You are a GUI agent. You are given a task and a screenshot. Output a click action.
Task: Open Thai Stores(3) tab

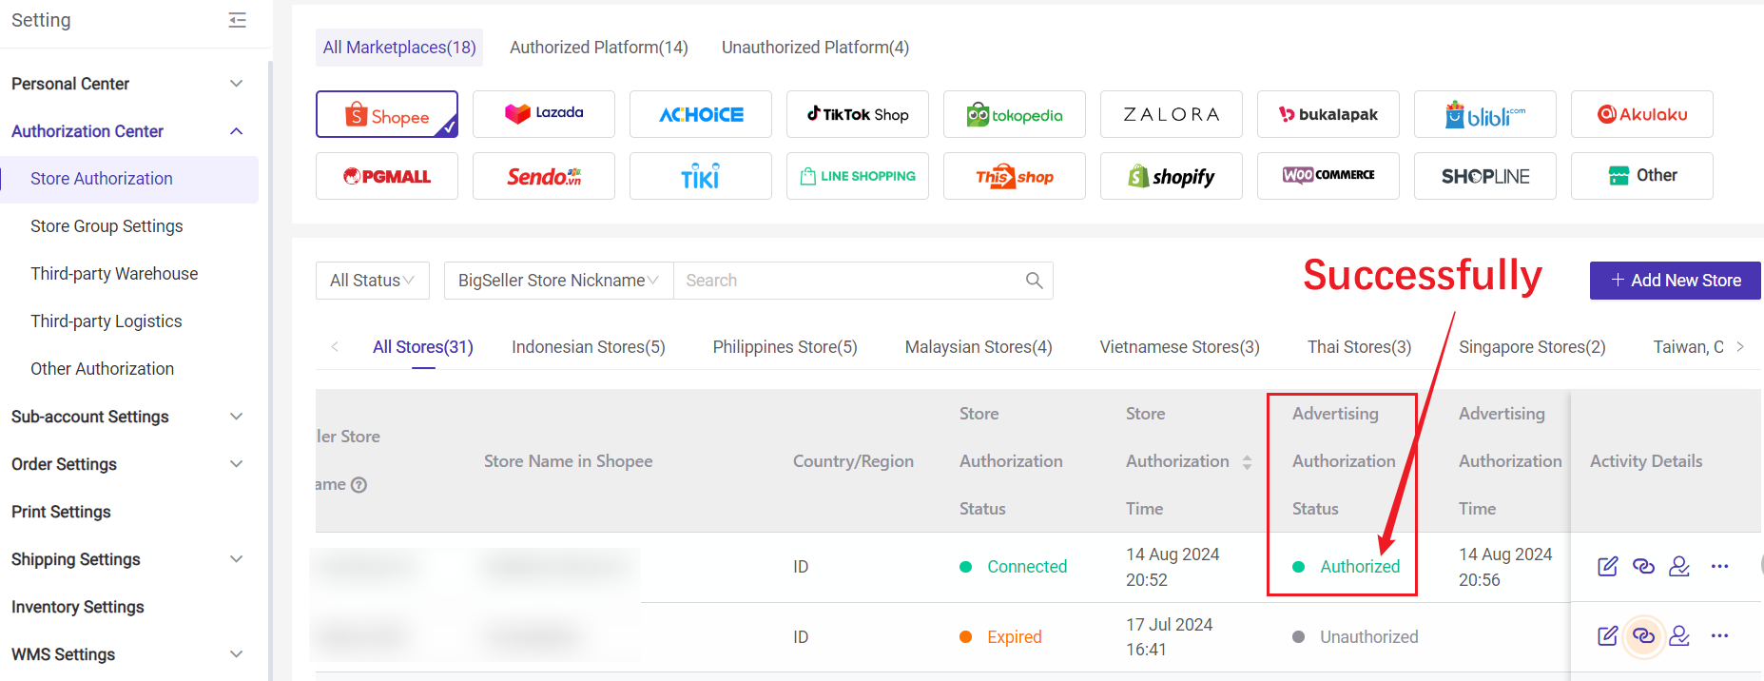point(1360,347)
